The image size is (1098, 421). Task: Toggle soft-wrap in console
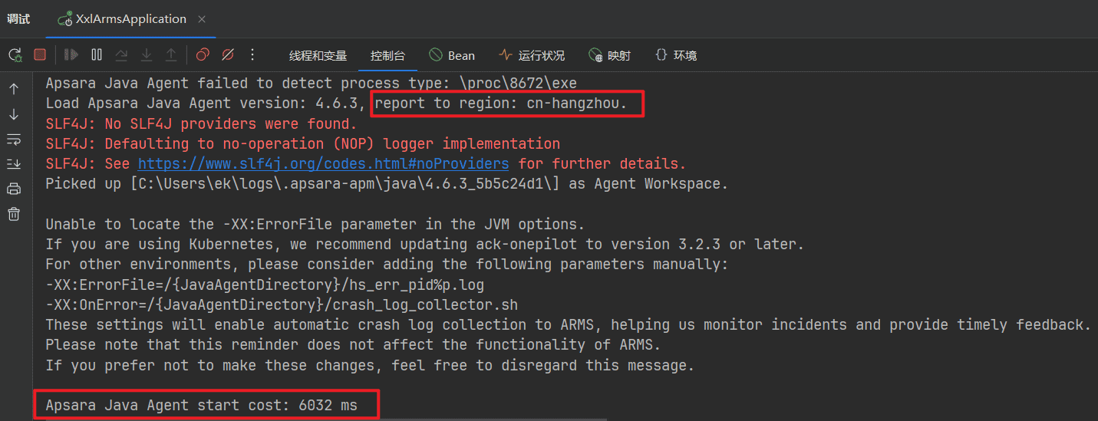(14, 139)
